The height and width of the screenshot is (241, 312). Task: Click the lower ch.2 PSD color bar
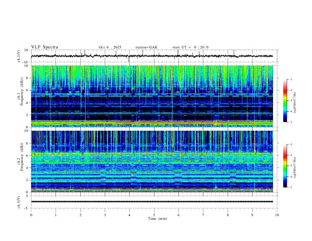click(285, 166)
